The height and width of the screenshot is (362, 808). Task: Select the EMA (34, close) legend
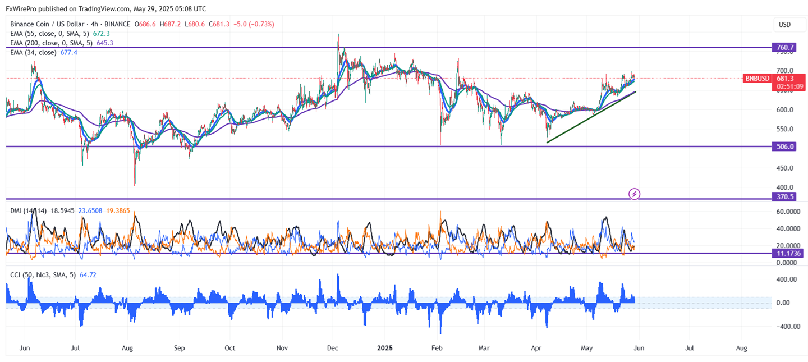pyautogui.click(x=33, y=53)
